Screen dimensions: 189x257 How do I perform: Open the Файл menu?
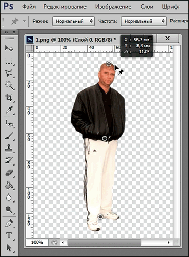tap(29, 7)
